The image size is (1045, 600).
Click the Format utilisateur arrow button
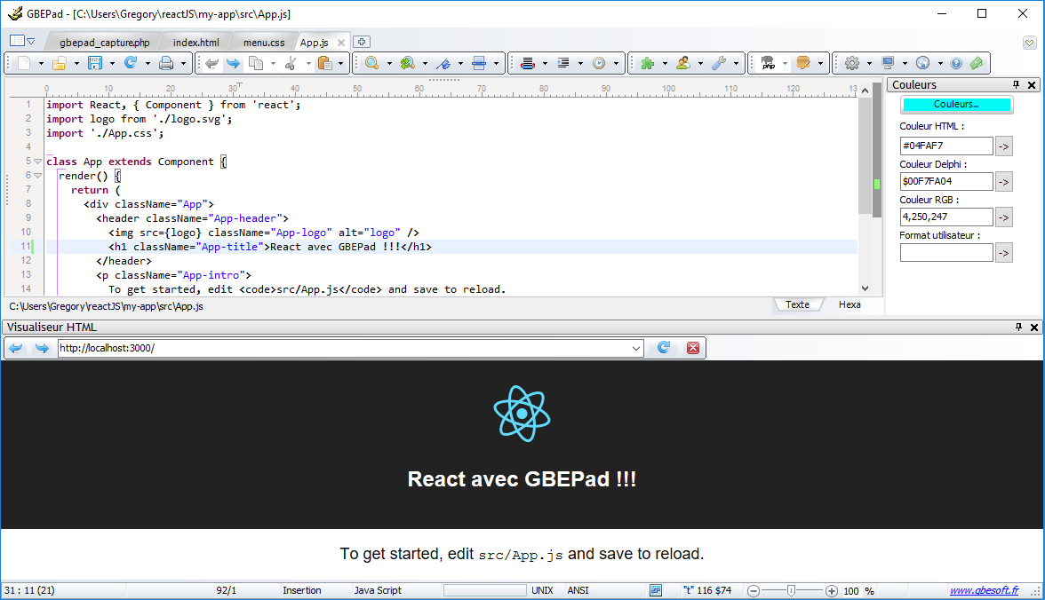pyautogui.click(x=1004, y=253)
